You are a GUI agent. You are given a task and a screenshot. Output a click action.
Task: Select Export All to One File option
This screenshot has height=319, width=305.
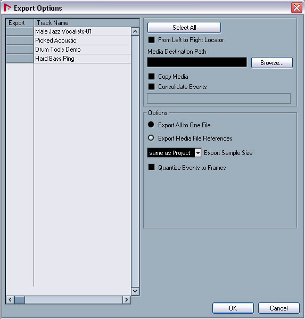click(x=151, y=125)
